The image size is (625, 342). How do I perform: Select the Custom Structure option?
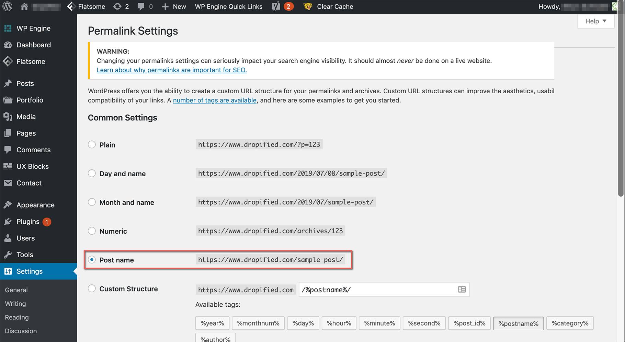pyautogui.click(x=92, y=288)
